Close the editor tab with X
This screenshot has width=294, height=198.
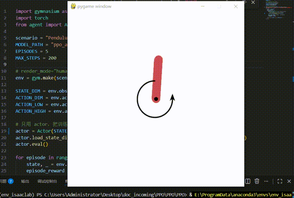pos(253,2)
